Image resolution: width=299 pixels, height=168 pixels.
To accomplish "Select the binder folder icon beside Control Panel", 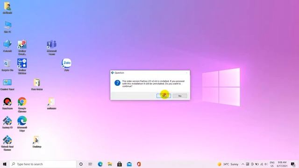I will (x=37, y=84).
